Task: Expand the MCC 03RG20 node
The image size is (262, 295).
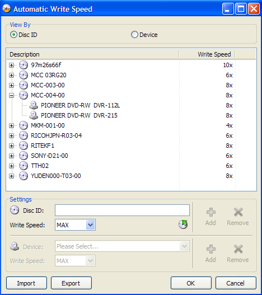Action: point(12,75)
